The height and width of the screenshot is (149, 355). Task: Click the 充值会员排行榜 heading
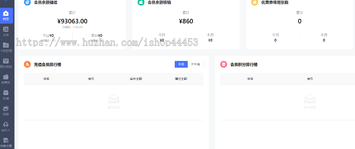pyautogui.click(x=48, y=64)
